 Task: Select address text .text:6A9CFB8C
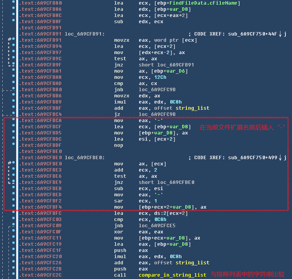pyautogui.click(x=40, y=15)
